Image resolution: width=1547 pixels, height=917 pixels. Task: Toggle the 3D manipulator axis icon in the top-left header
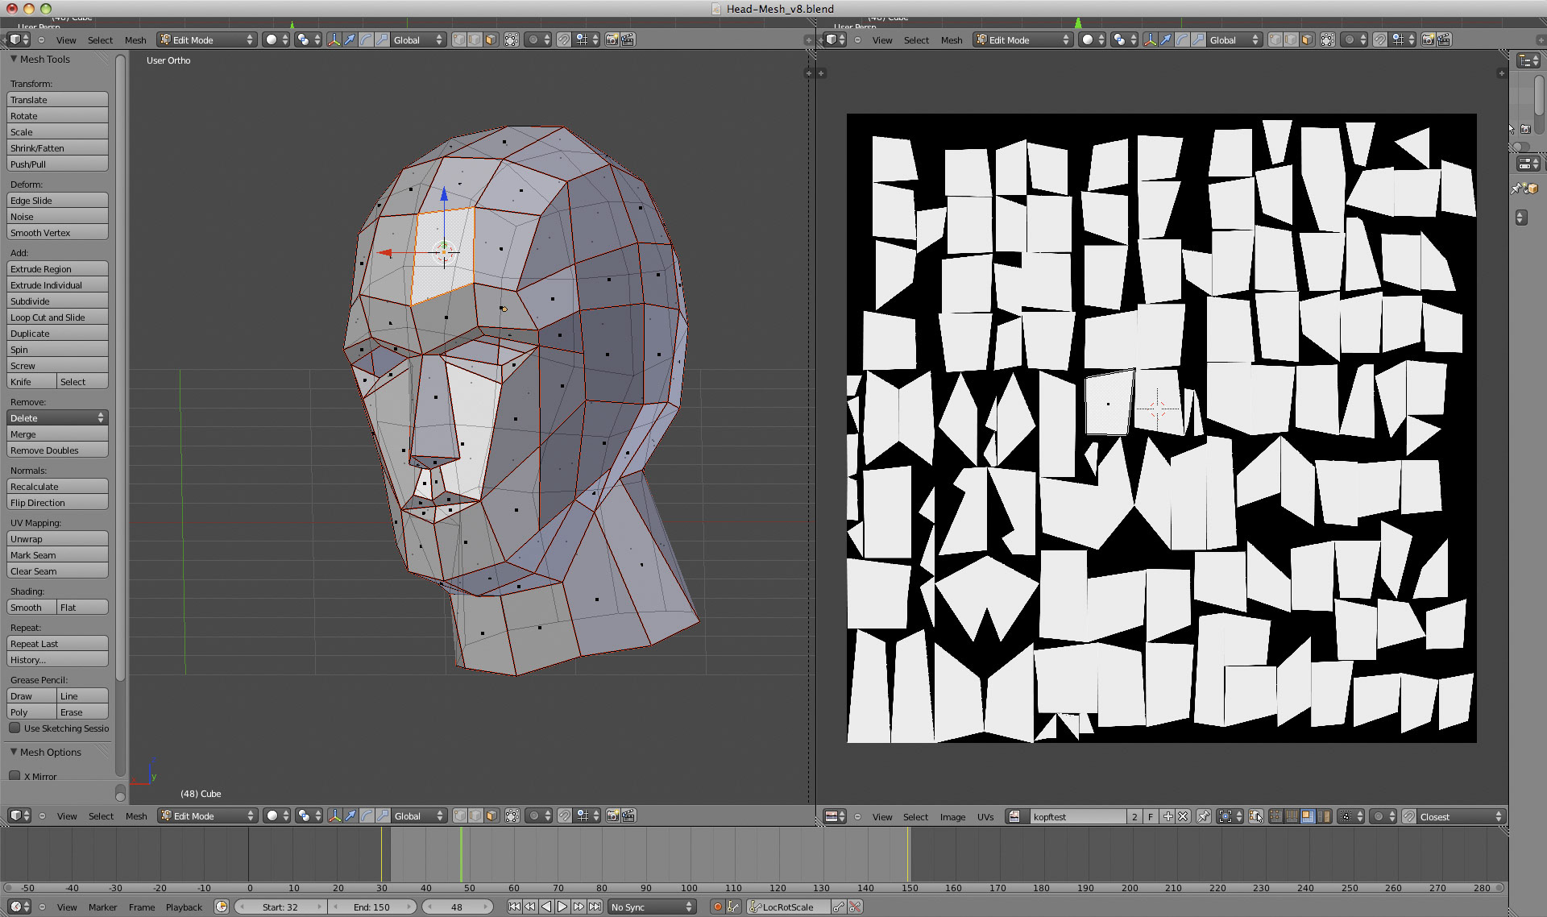click(334, 39)
